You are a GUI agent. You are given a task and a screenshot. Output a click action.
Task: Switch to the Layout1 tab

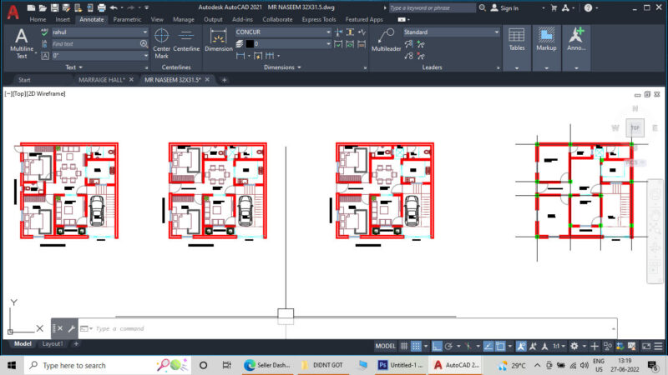(x=53, y=343)
